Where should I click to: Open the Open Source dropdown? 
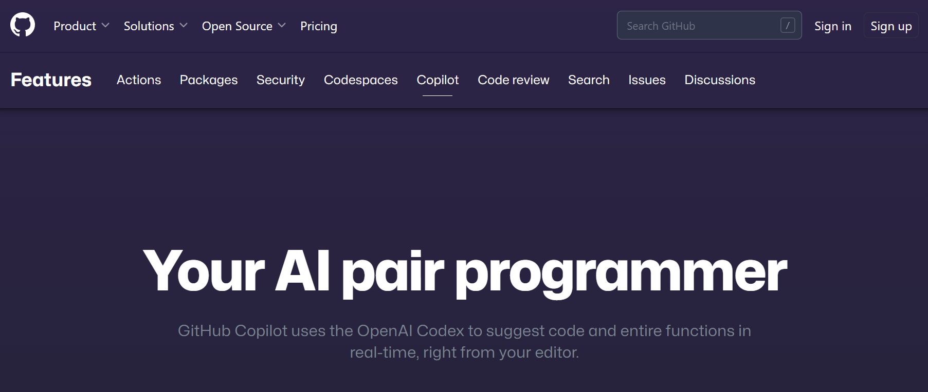point(244,26)
